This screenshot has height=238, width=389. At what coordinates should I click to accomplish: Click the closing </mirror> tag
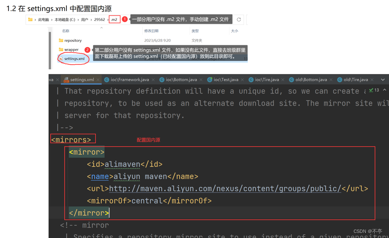(89, 213)
